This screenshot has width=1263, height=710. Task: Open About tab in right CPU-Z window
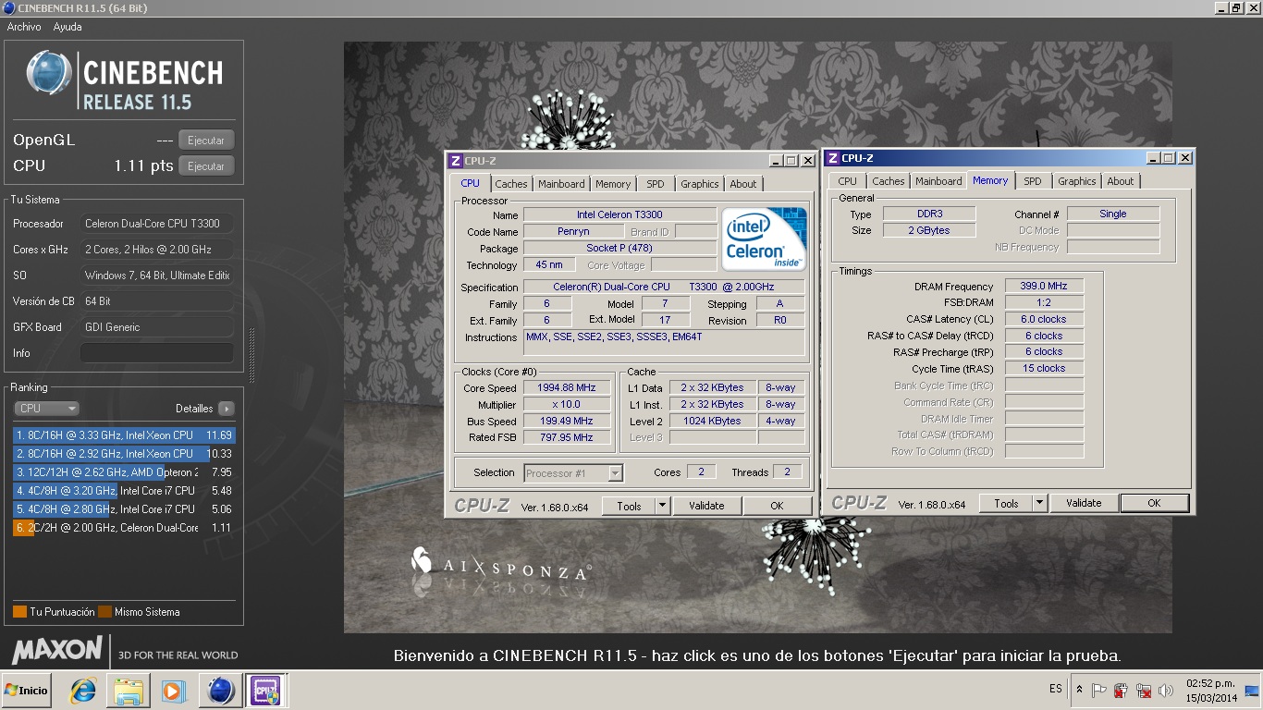coord(1121,181)
